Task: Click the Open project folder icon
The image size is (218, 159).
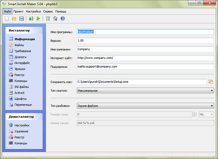Action: [14, 18]
